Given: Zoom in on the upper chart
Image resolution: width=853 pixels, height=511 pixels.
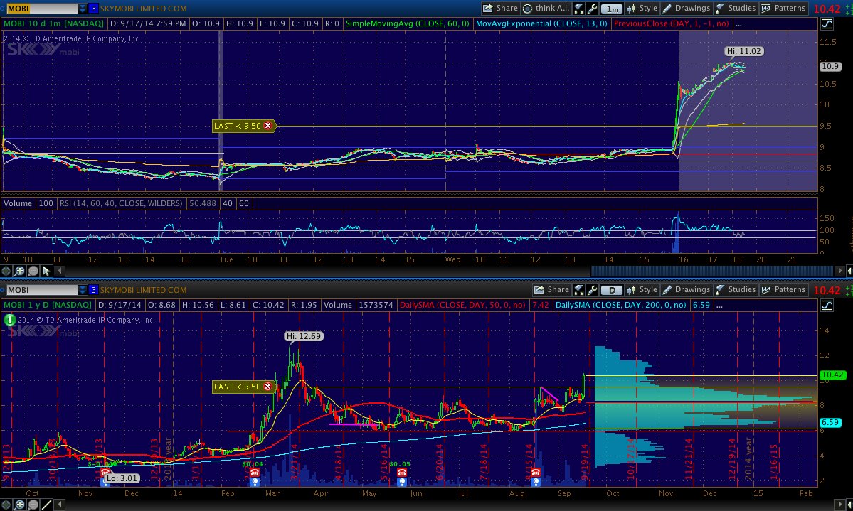Looking at the screenshot, I should pyautogui.click(x=21, y=271).
